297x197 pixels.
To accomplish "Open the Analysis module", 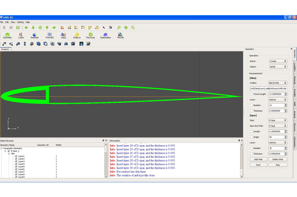I will [77, 35].
